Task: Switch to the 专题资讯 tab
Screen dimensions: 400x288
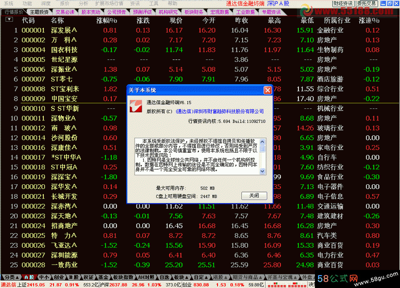Action: [x=271, y=12]
